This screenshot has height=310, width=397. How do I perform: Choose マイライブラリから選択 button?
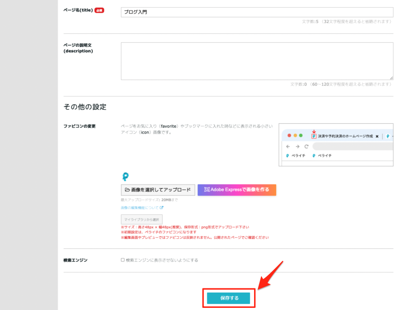(142, 219)
